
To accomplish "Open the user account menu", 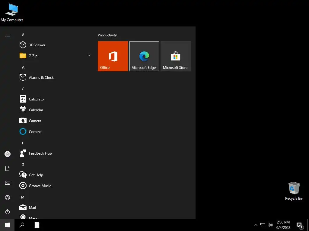I will pyautogui.click(x=8, y=154).
